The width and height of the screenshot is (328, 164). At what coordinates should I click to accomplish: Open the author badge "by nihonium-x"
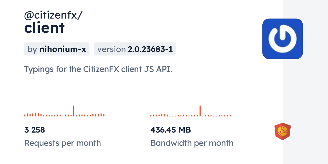57,49
